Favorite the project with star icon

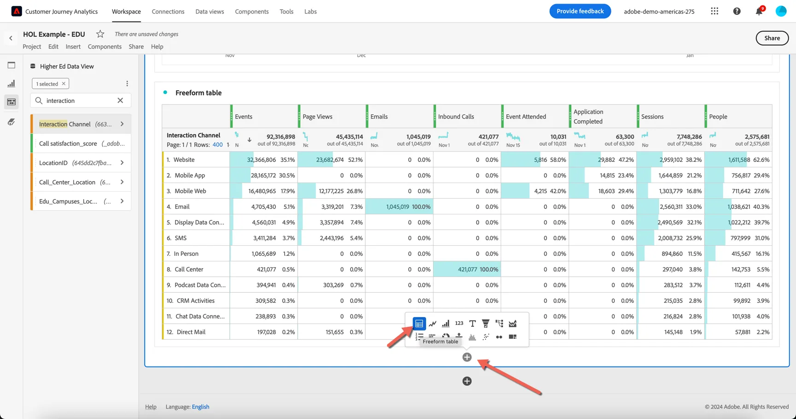tap(100, 34)
